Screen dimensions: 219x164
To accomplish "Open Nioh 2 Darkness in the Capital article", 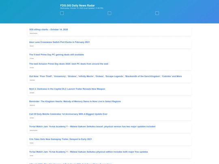I will pyautogui.click(x=67, y=89).
